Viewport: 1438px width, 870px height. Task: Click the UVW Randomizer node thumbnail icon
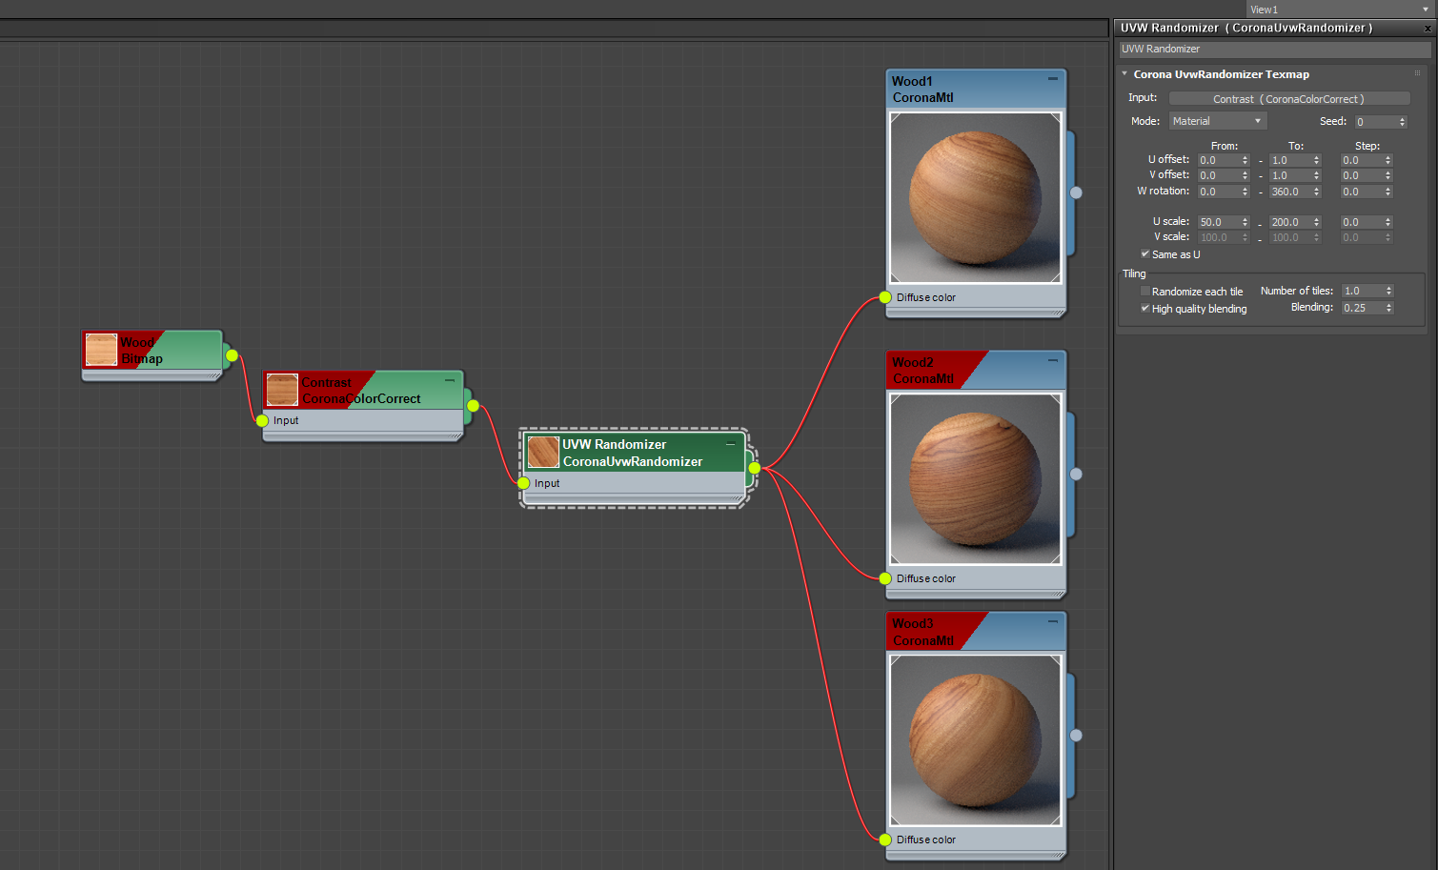click(x=543, y=452)
